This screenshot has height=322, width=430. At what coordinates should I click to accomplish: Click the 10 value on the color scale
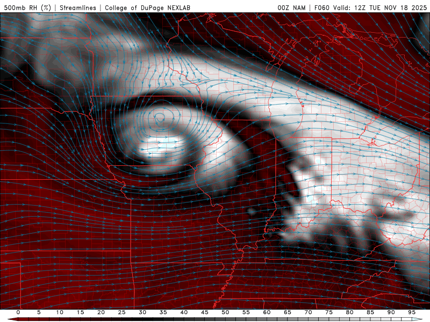pyautogui.click(x=60, y=312)
